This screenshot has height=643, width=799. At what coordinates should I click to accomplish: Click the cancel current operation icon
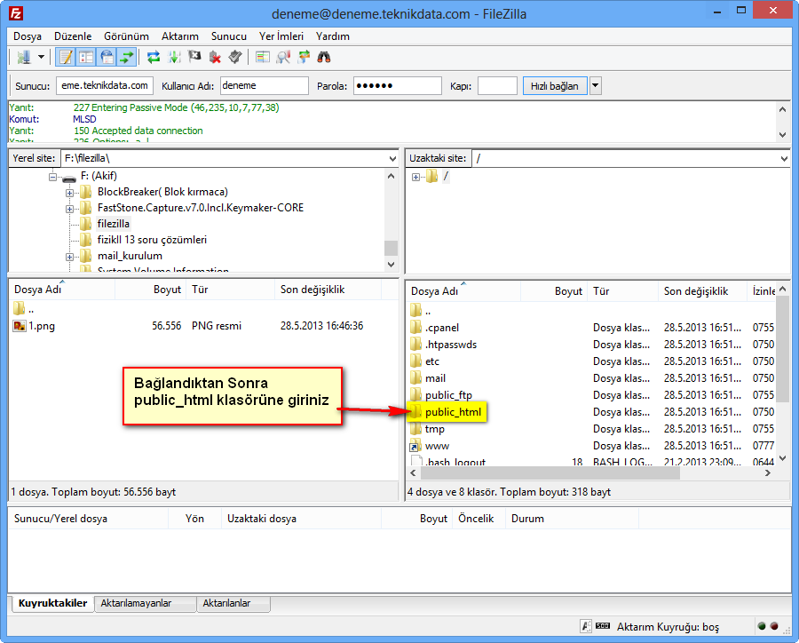pos(194,58)
